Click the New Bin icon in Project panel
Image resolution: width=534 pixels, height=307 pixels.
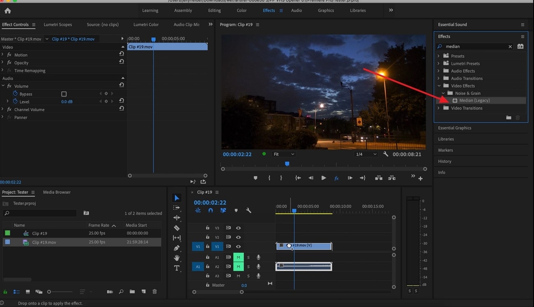[132, 292]
